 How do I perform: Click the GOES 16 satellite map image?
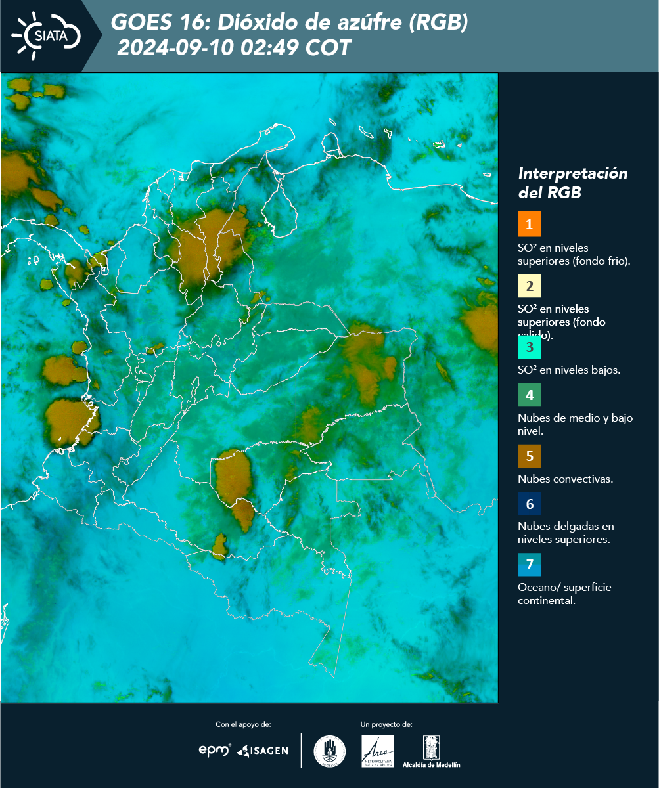click(249, 387)
